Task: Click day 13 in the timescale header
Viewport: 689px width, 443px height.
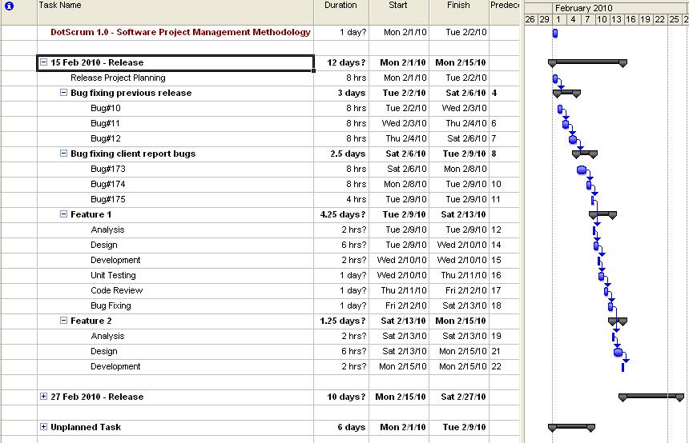Action: click(617, 19)
